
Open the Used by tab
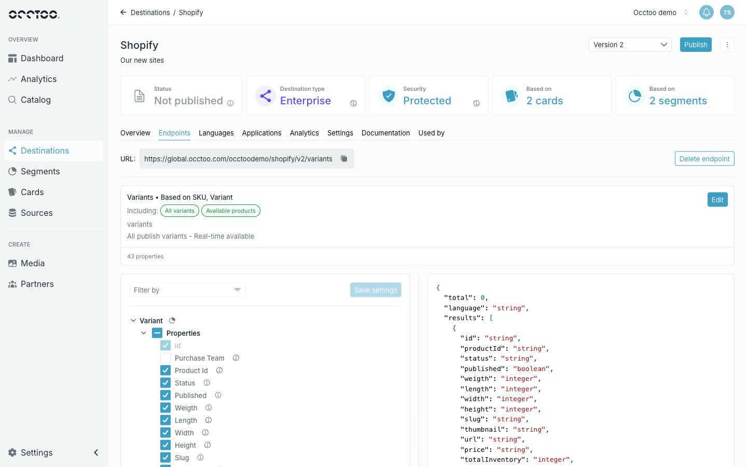(x=432, y=133)
